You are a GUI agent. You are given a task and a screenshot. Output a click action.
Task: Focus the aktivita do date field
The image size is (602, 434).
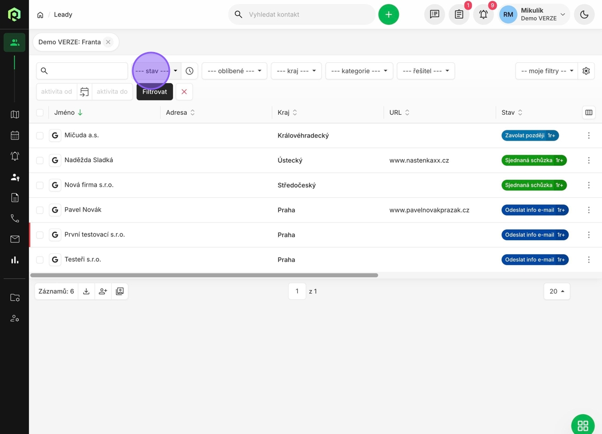pos(112,92)
